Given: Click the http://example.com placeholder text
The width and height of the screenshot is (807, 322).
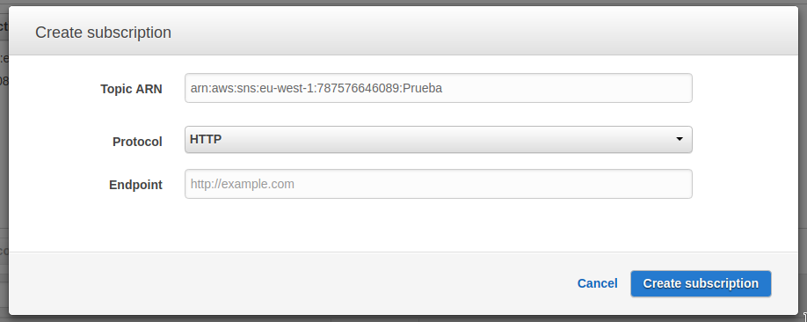Looking at the screenshot, I should pyautogui.click(x=243, y=184).
